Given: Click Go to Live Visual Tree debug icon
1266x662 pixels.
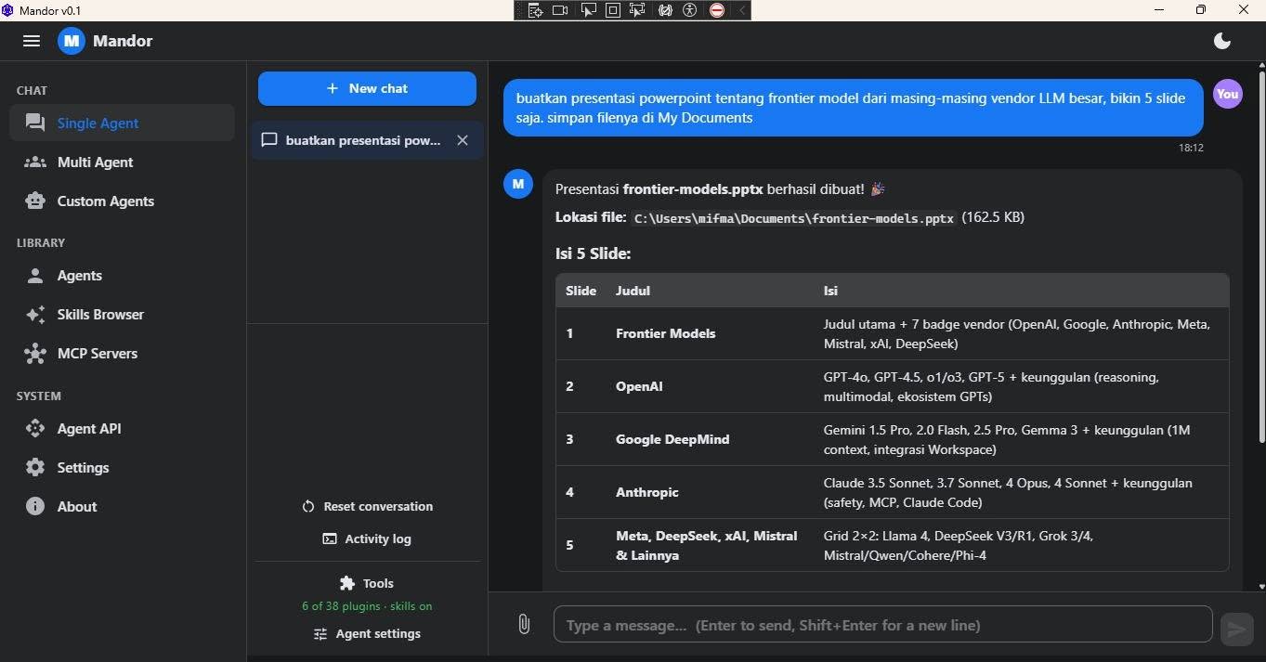Looking at the screenshot, I should 535,10.
